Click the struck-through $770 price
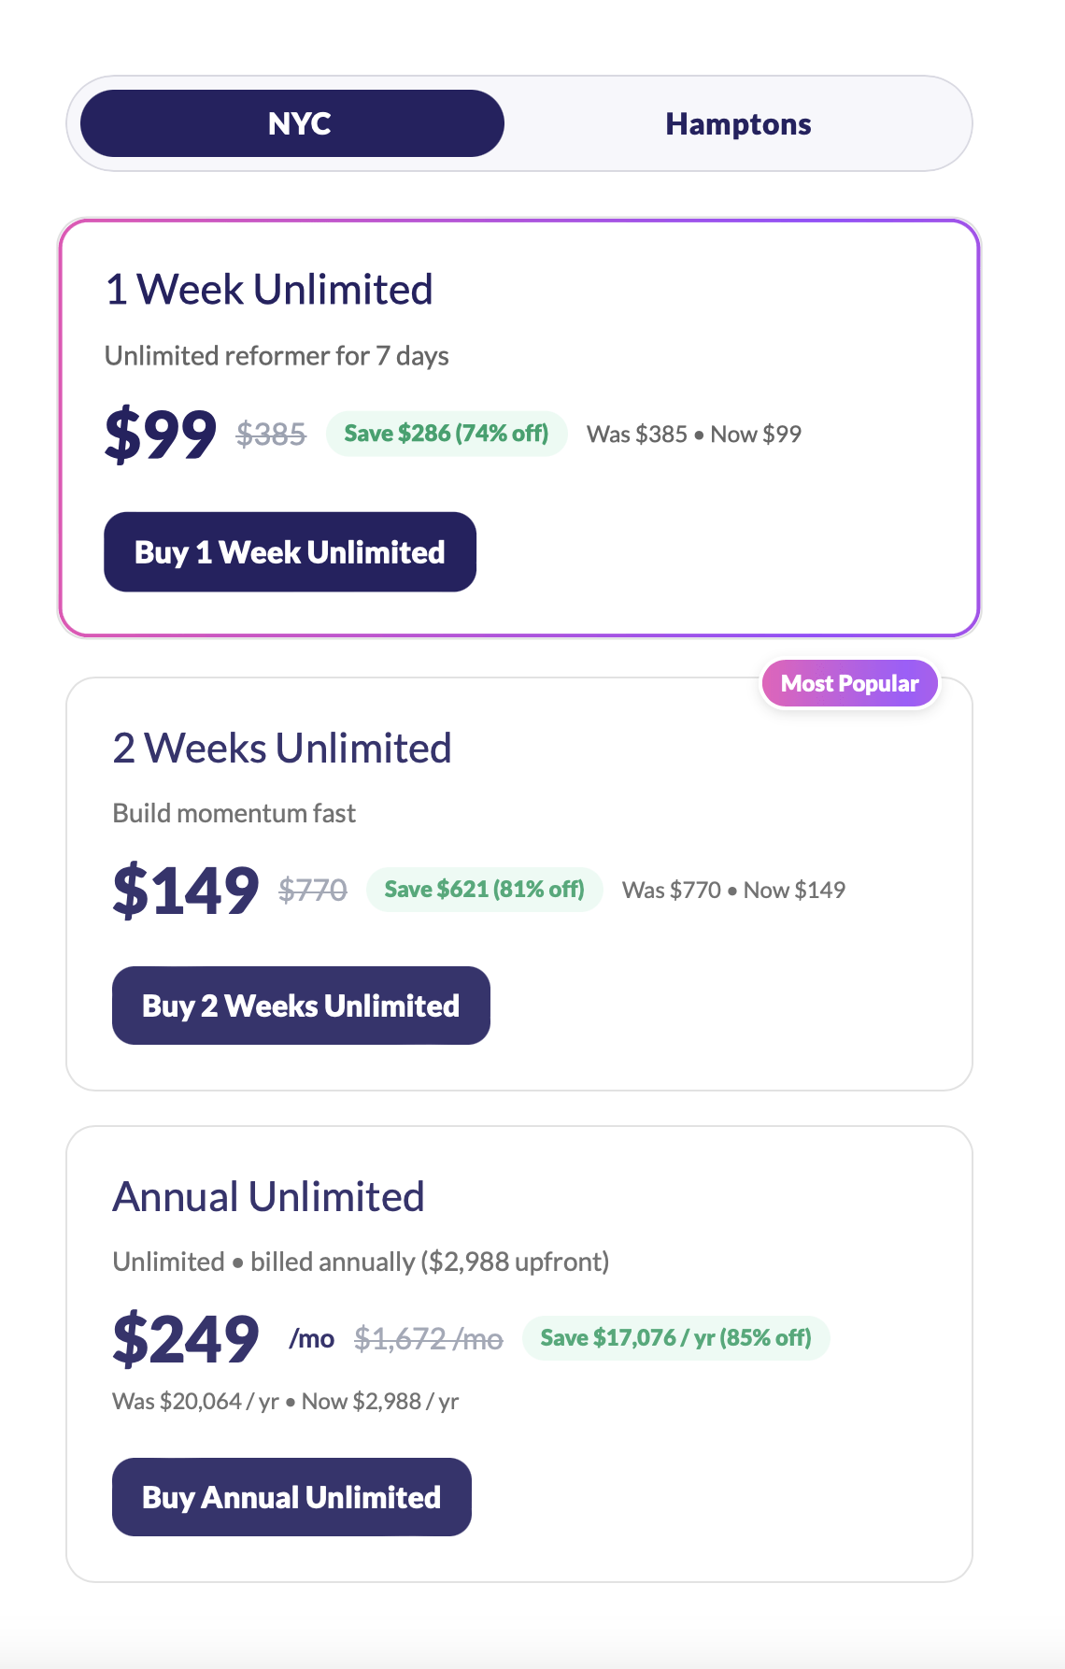1065x1669 pixels. click(x=313, y=890)
